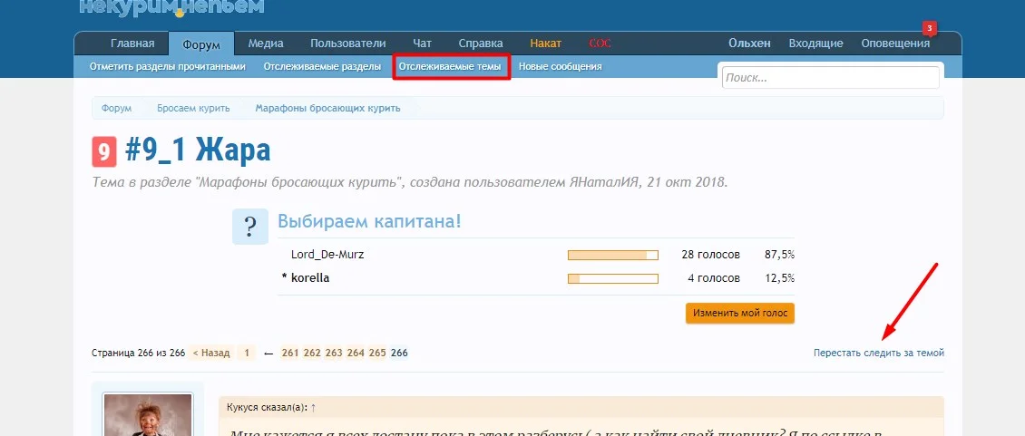Click the red notification count badge
The height and width of the screenshot is (436, 1025).
(930, 28)
